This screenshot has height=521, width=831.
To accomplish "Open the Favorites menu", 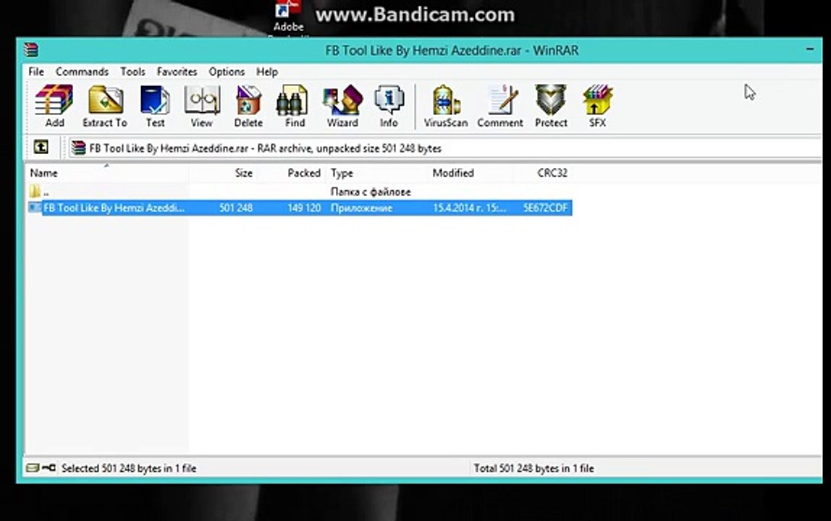I will coord(177,72).
